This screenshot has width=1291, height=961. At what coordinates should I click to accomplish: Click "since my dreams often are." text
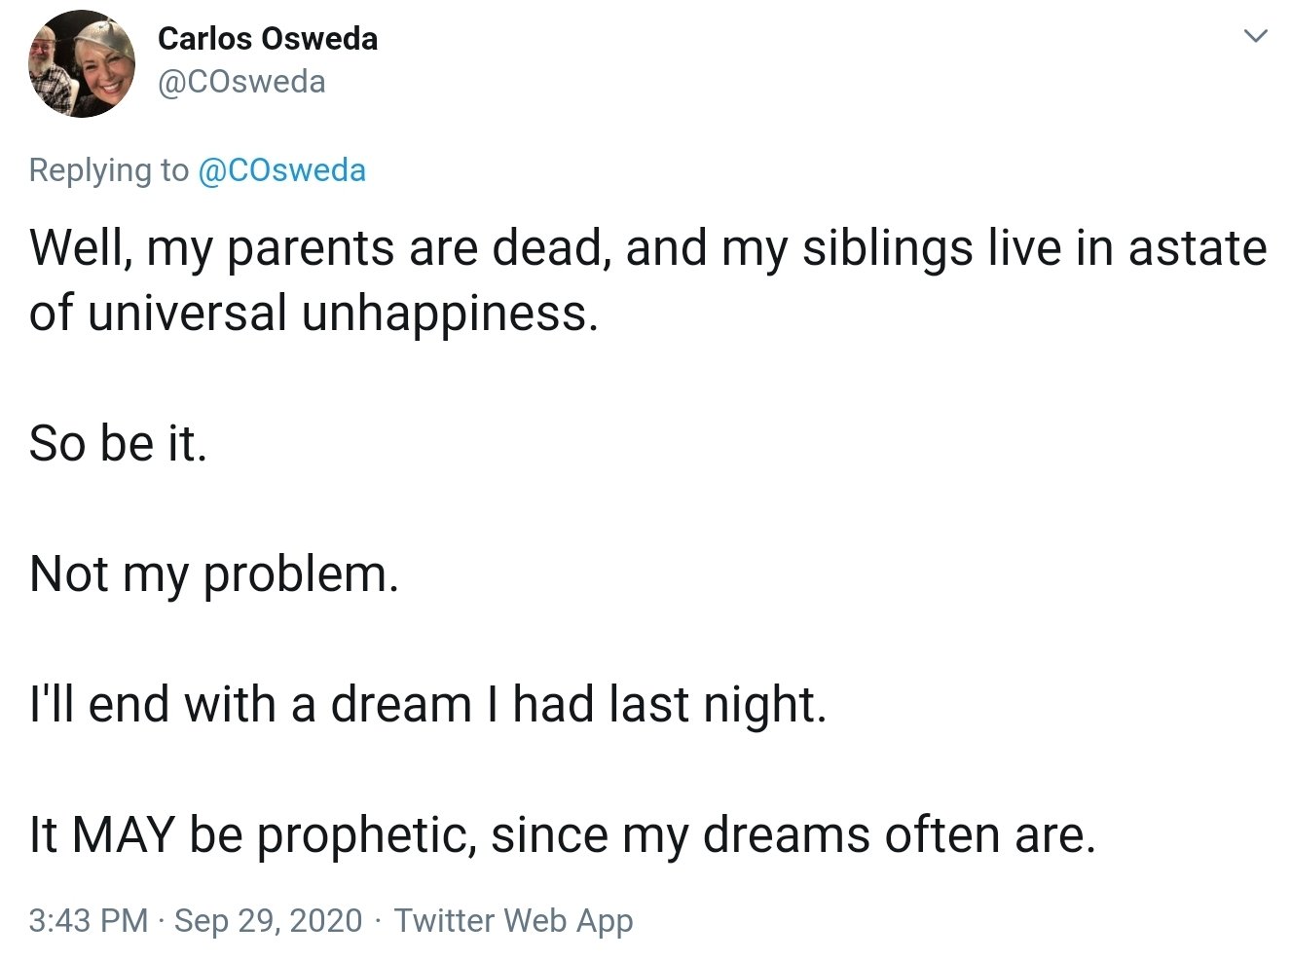[793, 835]
